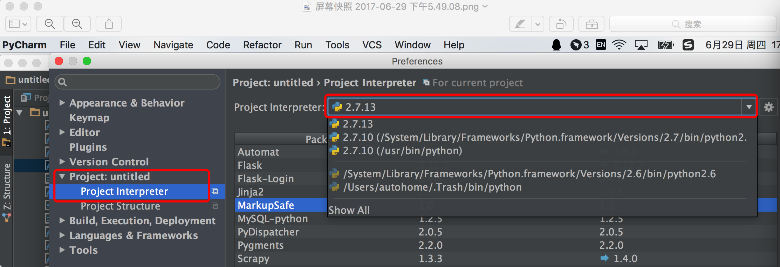Open the Preview sidebar view button
The height and width of the screenshot is (267, 780).
(x=18, y=24)
